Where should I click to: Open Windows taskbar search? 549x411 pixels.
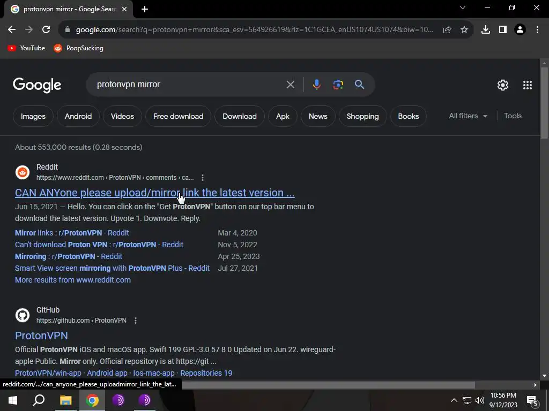click(x=39, y=400)
